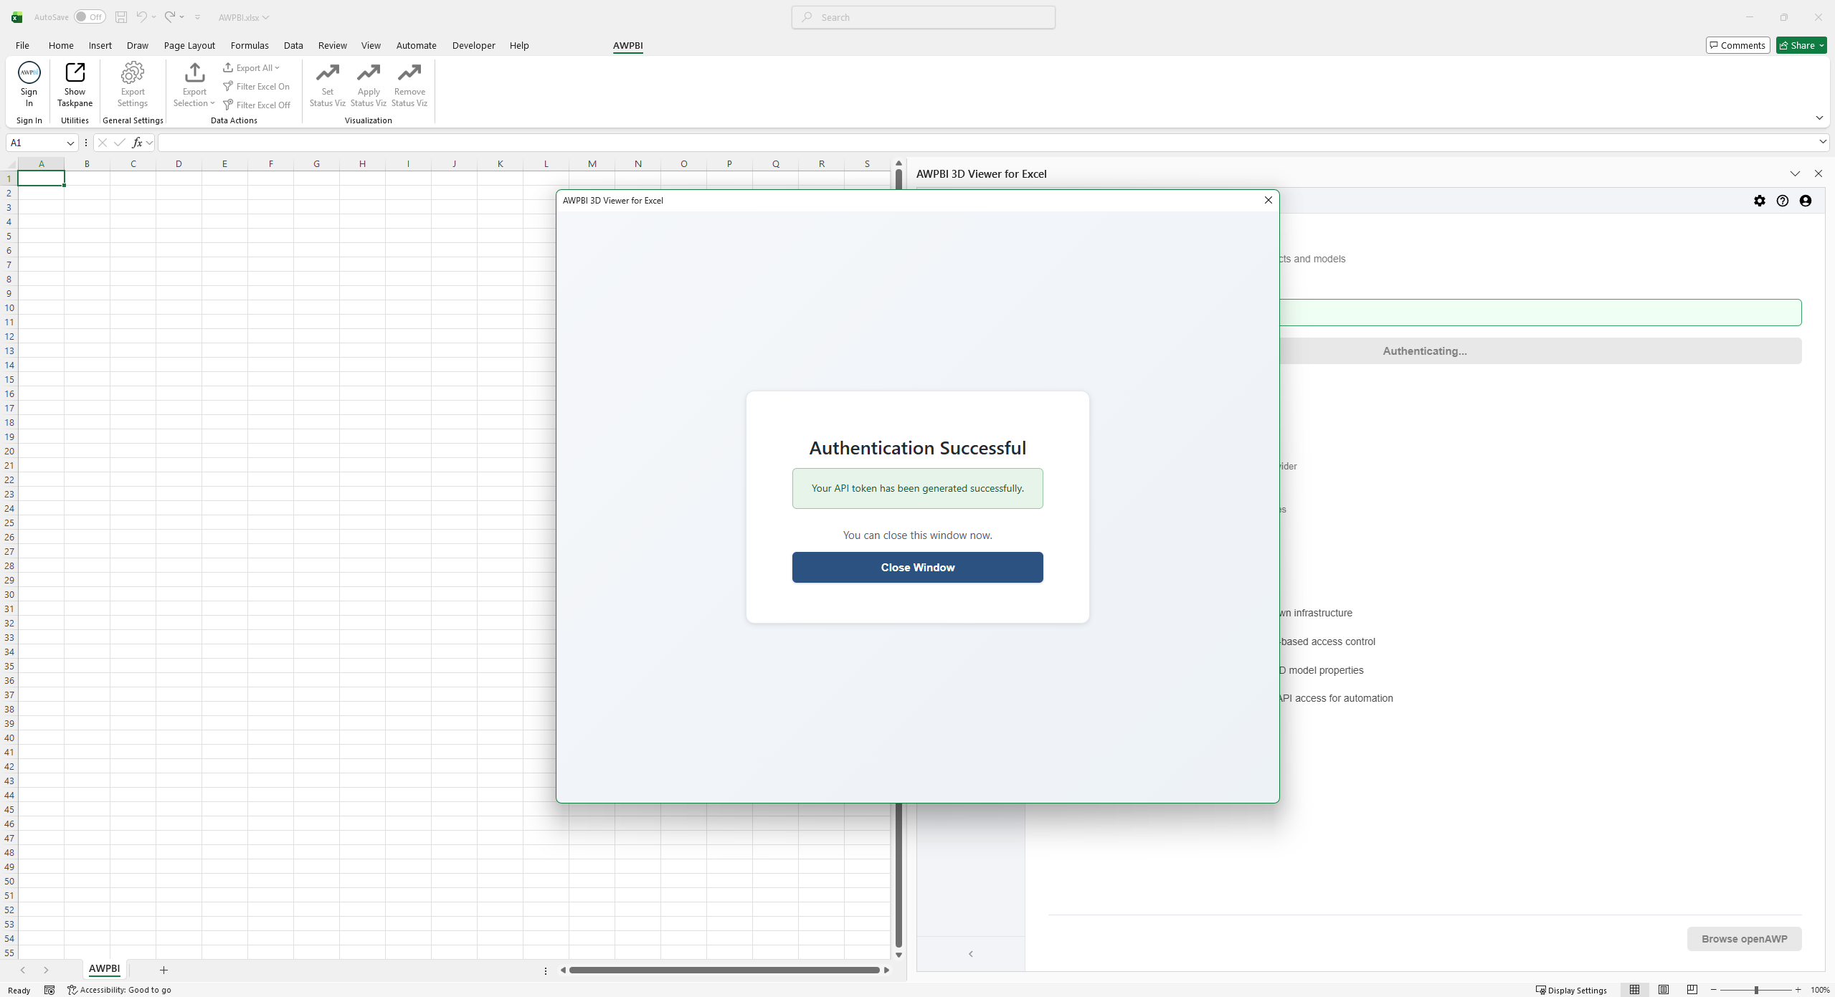Click Apply Status Viz icon
This screenshot has width=1835, height=997.
click(369, 72)
